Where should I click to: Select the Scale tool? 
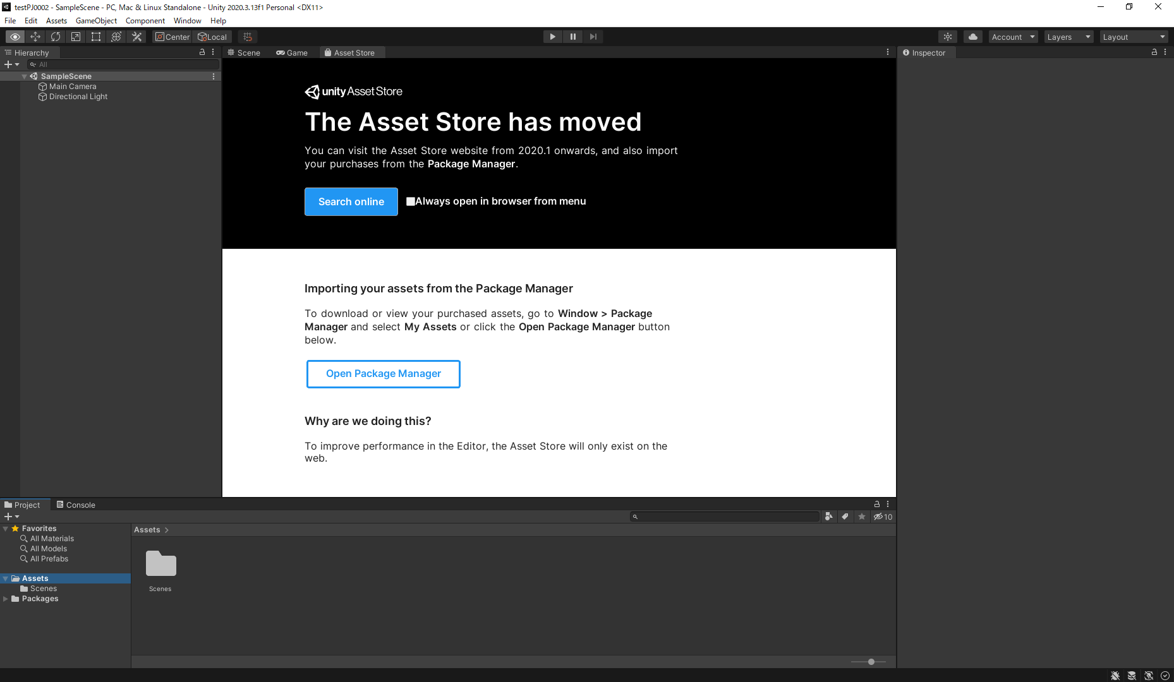click(x=76, y=37)
